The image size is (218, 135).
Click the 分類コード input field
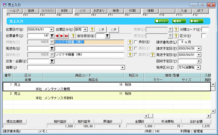coord(205,29)
